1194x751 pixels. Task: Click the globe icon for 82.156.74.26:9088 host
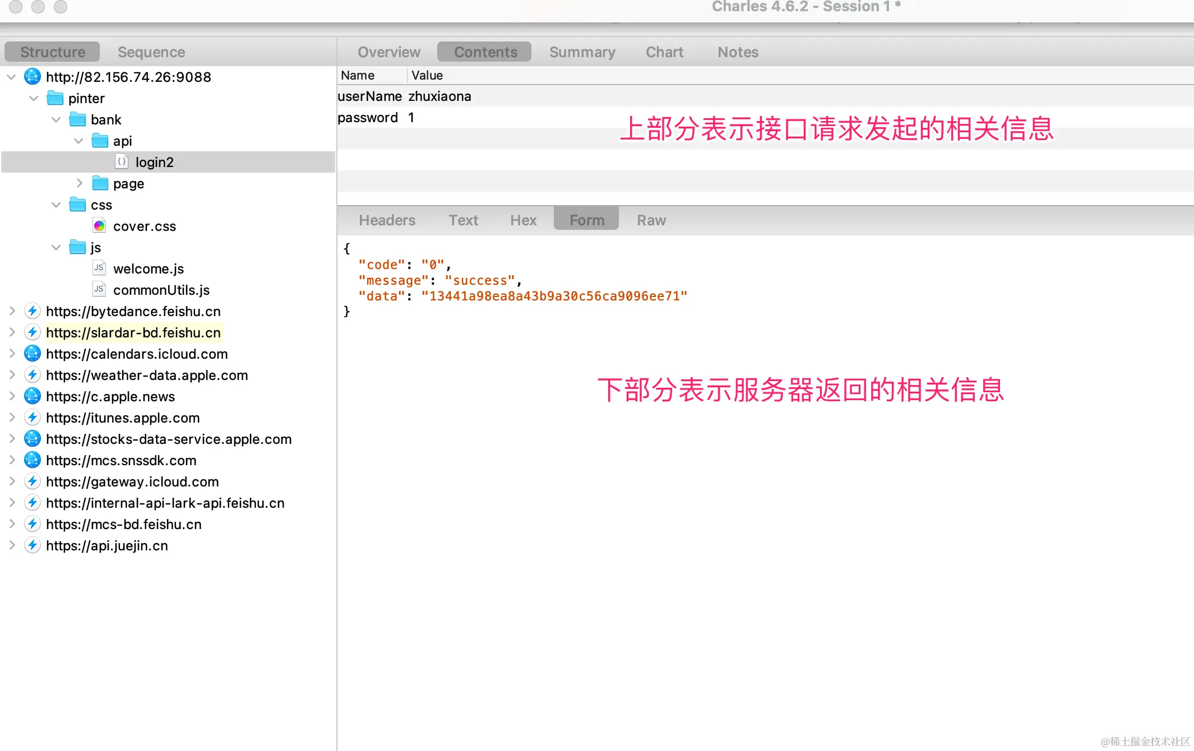coord(33,77)
